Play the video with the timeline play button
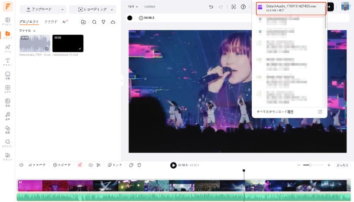The image size is (354, 202). 173,165
